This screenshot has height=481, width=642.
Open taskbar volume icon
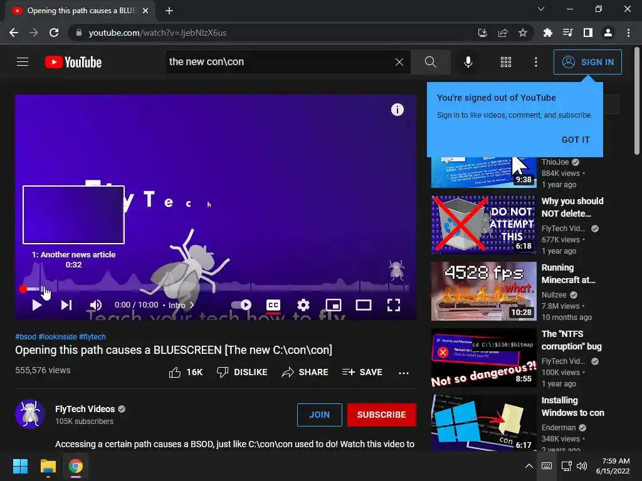[x=582, y=466]
